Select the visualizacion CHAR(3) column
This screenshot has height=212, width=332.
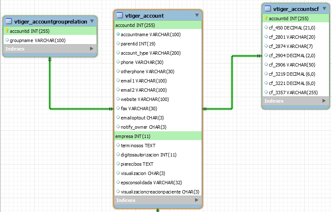(x=158, y=173)
